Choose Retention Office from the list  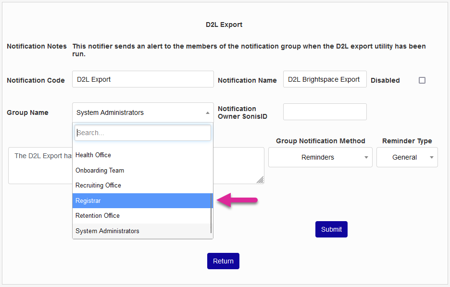tap(142, 215)
